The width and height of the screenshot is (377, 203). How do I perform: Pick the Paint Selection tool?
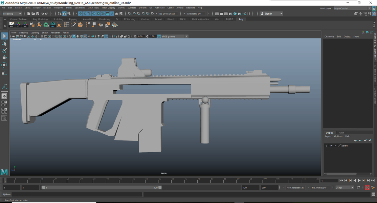pos(4,50)
